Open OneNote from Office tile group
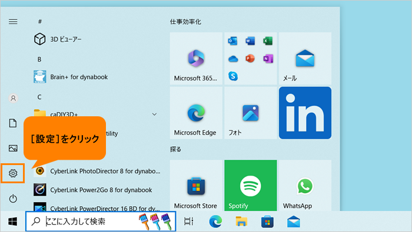The width and height of the screenshot is (412, 232). (268, 59)
